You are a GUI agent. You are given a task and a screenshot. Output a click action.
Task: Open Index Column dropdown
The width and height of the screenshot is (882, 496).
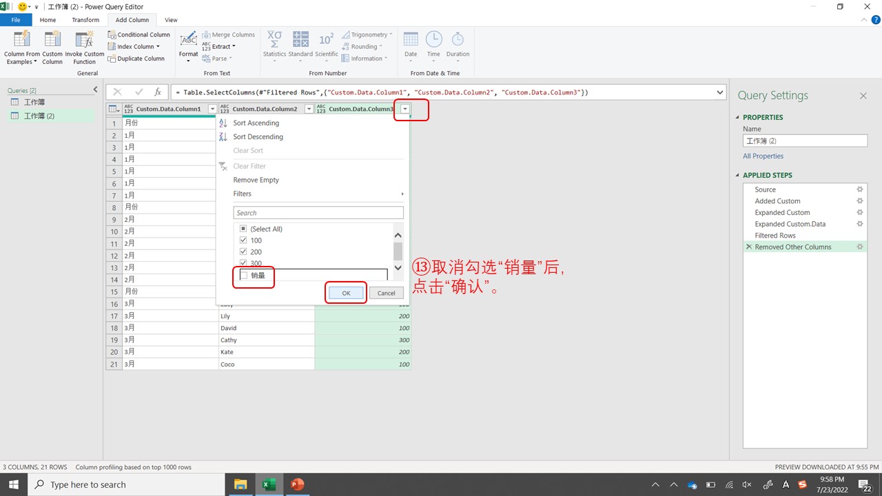pyautogui.click(x=134, y=47)
